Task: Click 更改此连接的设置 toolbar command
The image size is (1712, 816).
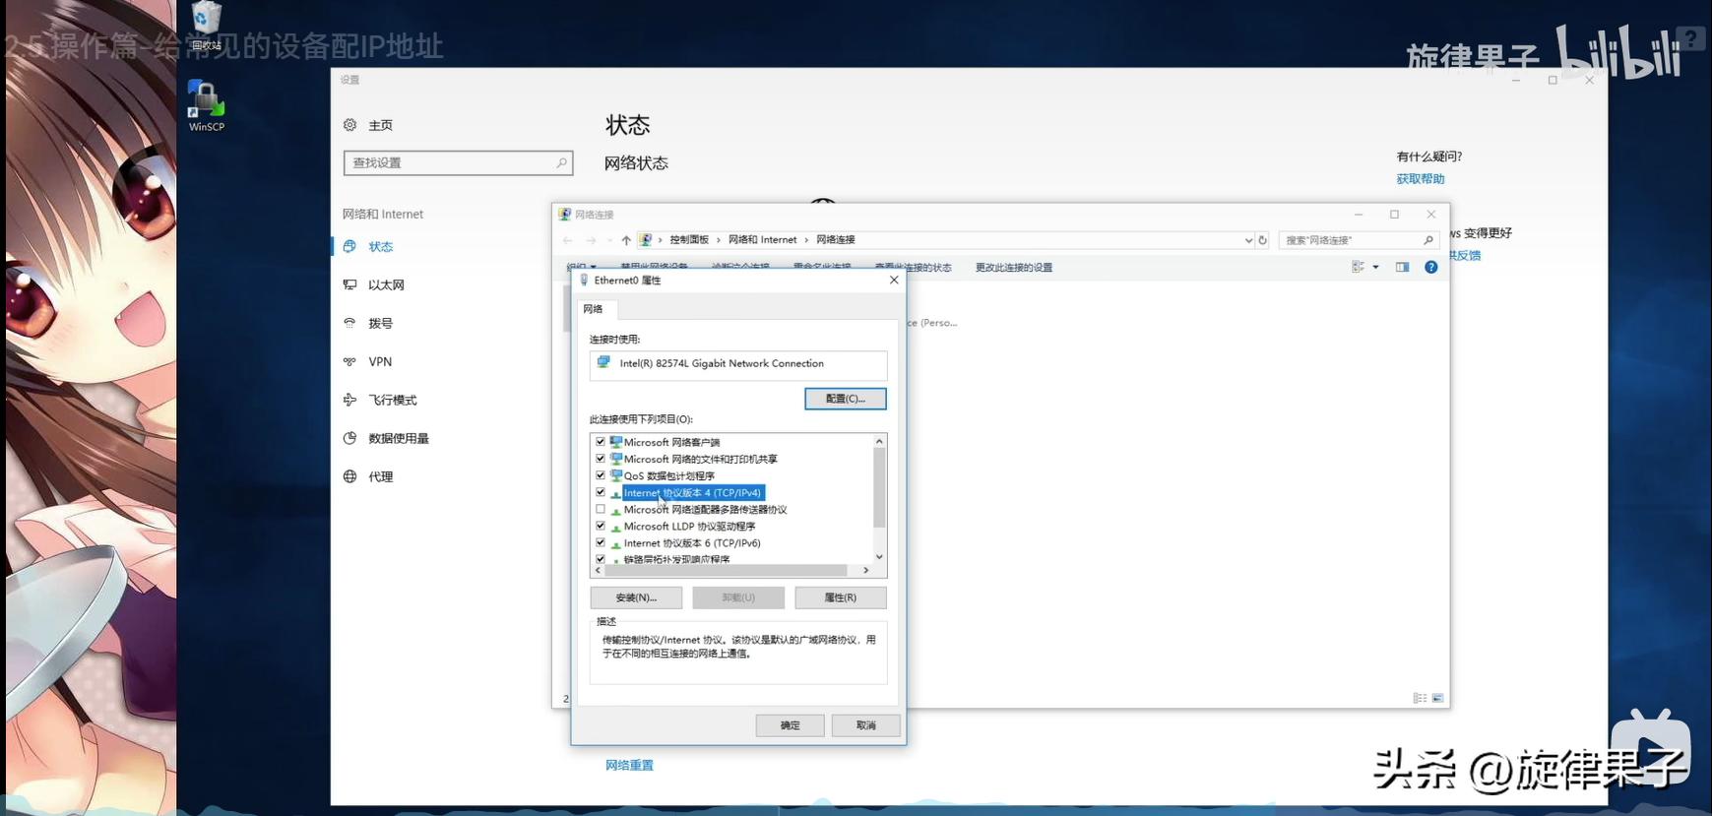Action: pyautogui.click(x=1013, y=268)
